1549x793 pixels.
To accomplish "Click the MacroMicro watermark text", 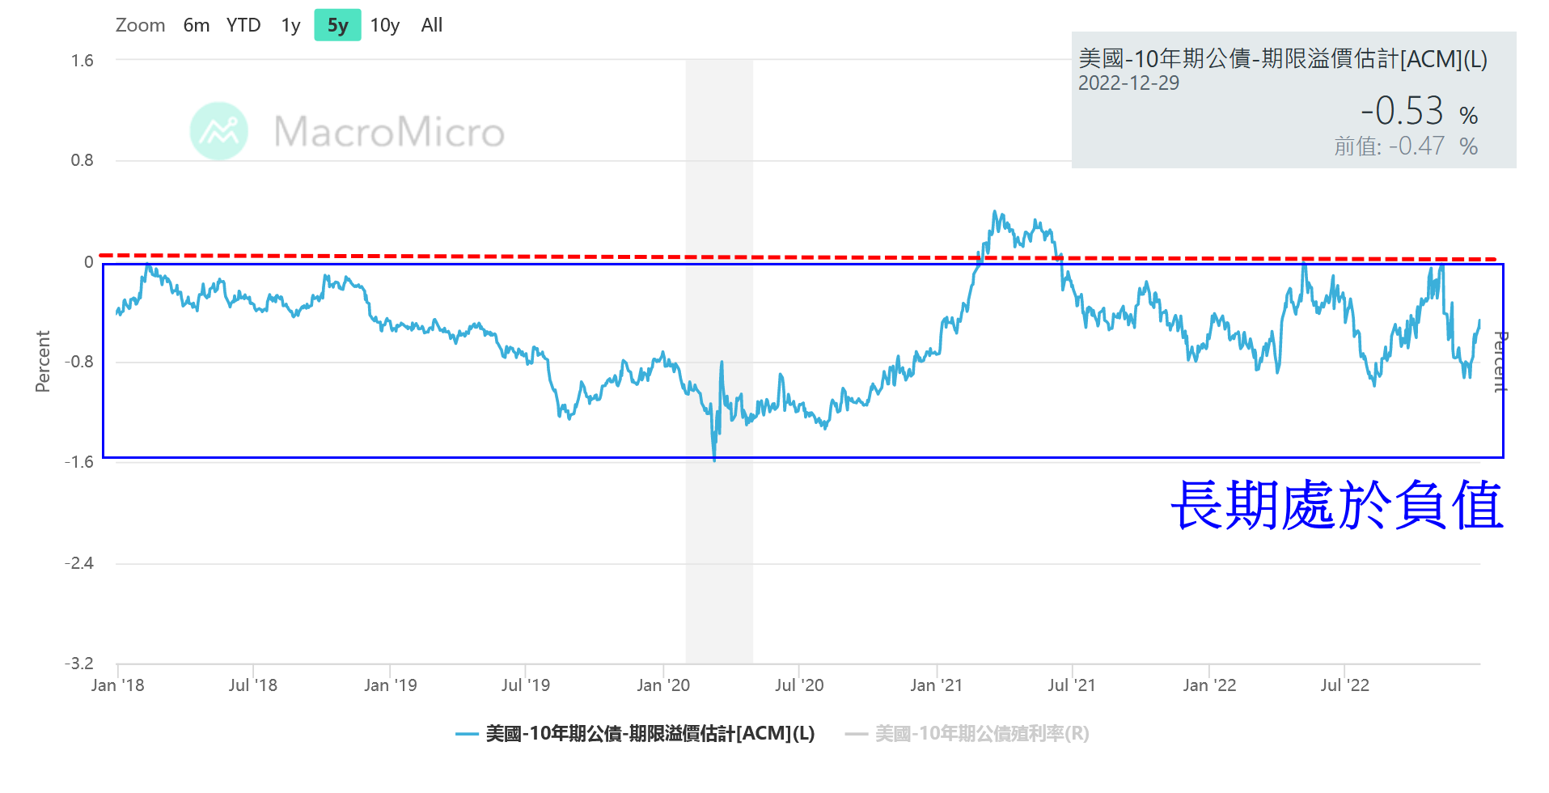I will click(389, 131).
